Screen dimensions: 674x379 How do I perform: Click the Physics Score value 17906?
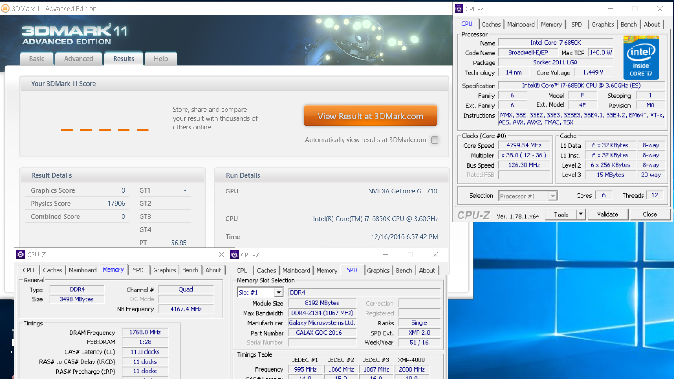(116, 204)
